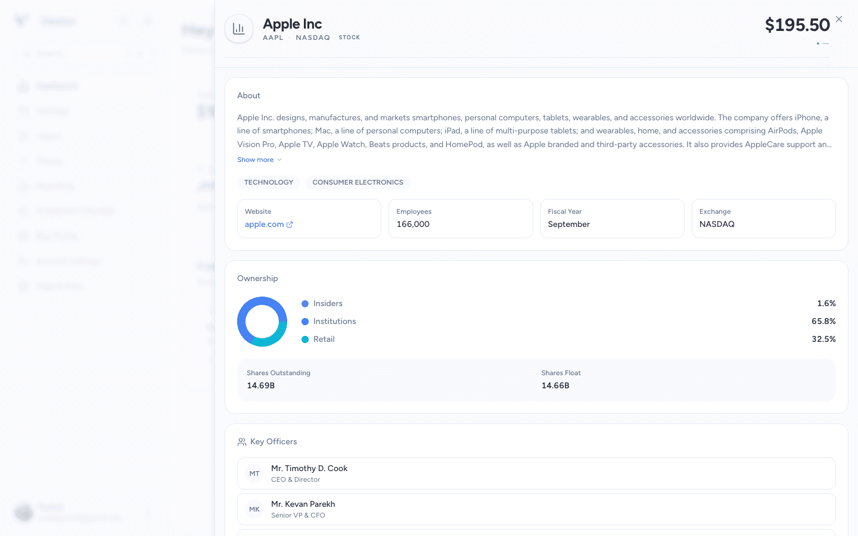Open the external link icon next to apple.com
The width and height of the screenshot is (858, 536).
(x=290, y=225)
